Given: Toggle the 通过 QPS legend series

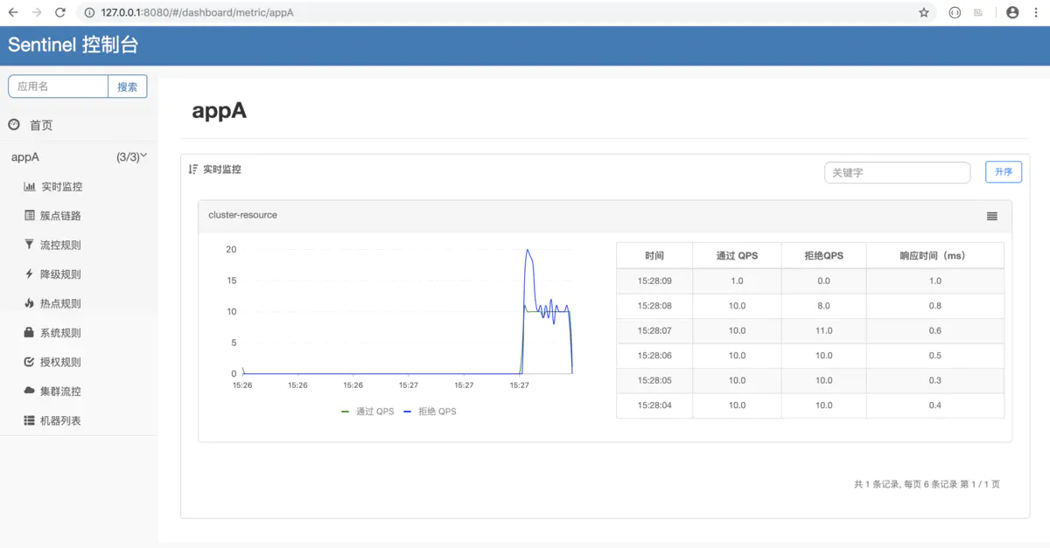Looking at the screenshot, I should point(367,411).
